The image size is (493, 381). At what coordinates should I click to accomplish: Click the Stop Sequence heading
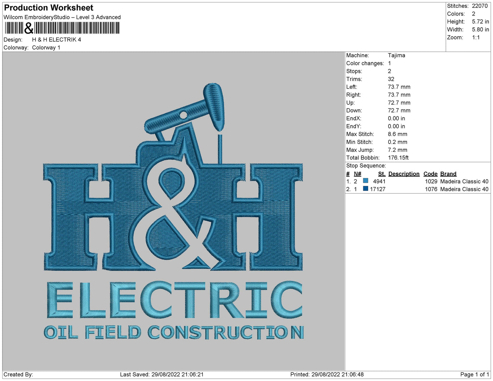(x=366, y=165)
